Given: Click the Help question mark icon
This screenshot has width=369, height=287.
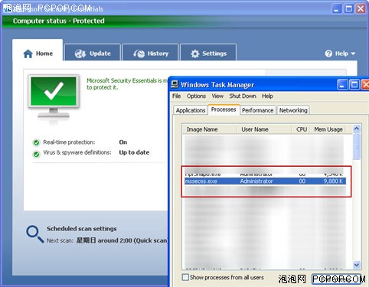Looking at the screenshot, I should pyautogui.click(x=328, y=54).
